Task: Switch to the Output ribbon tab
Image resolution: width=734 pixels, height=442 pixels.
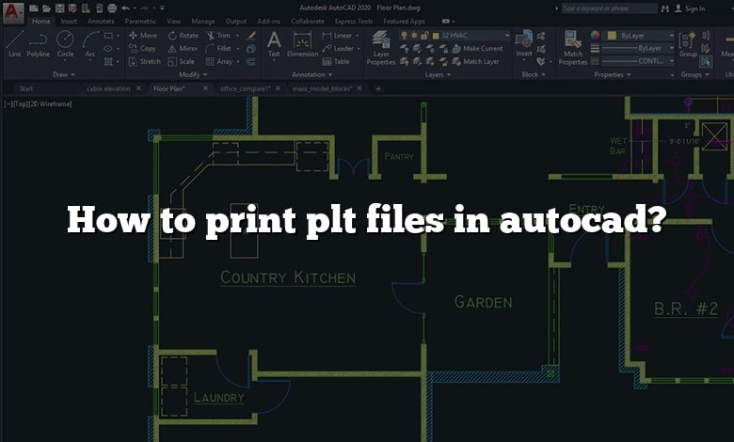Action: point(236,21)
